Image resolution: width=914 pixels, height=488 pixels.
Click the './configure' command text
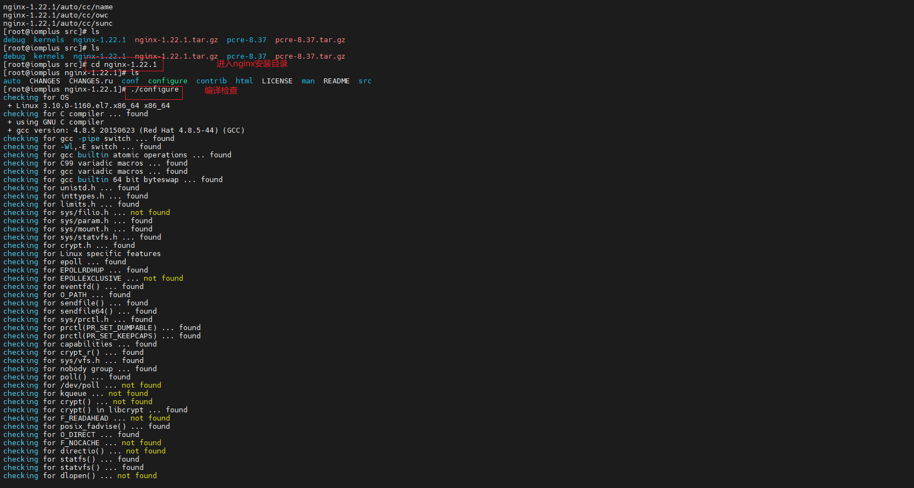point(155,89)
